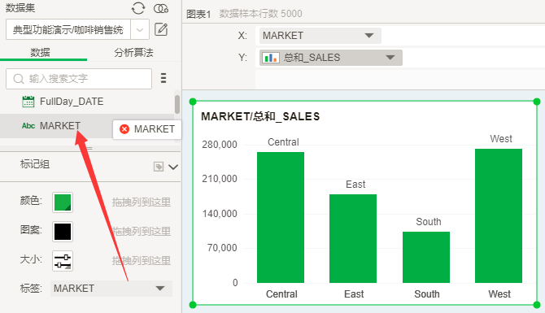Select the West bar in chart

[x=499, y=215]
